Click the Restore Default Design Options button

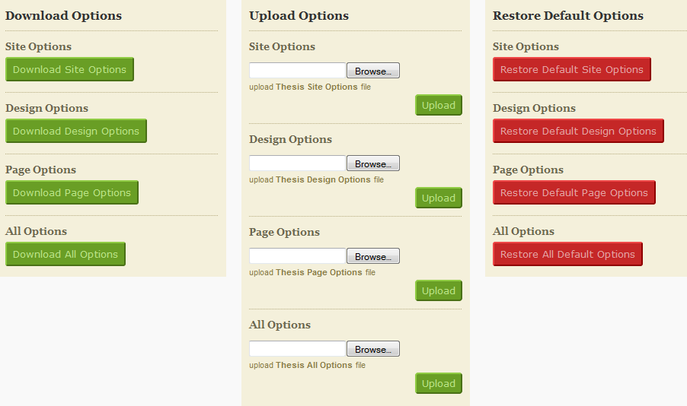click(578, 131)
